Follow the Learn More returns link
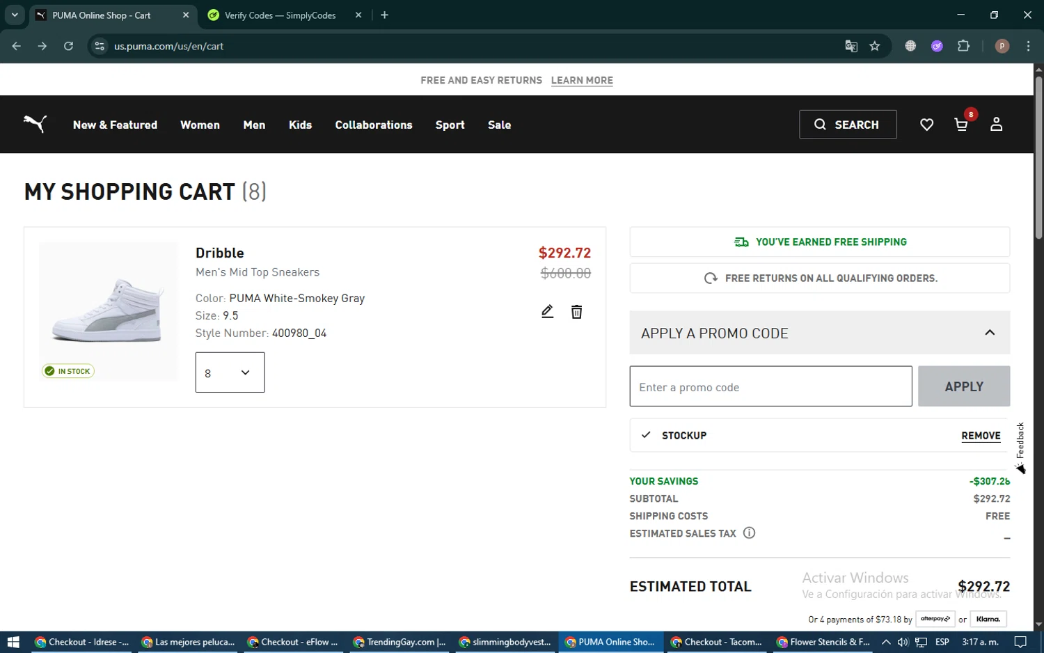The image size is (1044, 653). [x=582, y=81]
